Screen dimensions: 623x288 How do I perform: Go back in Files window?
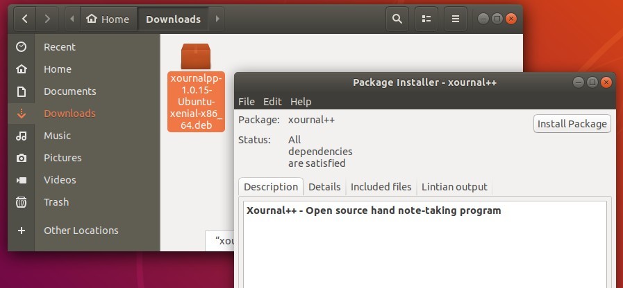coord(24,19)
